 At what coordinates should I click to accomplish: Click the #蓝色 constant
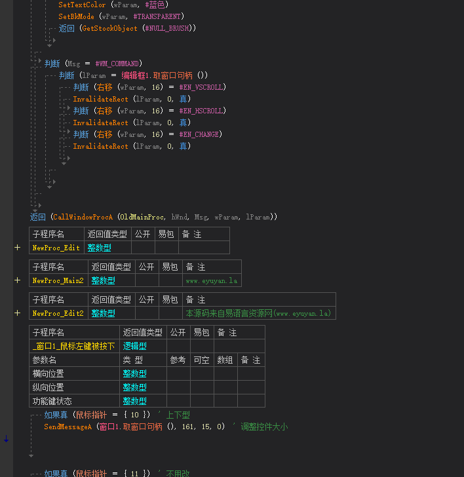[155, 5]
